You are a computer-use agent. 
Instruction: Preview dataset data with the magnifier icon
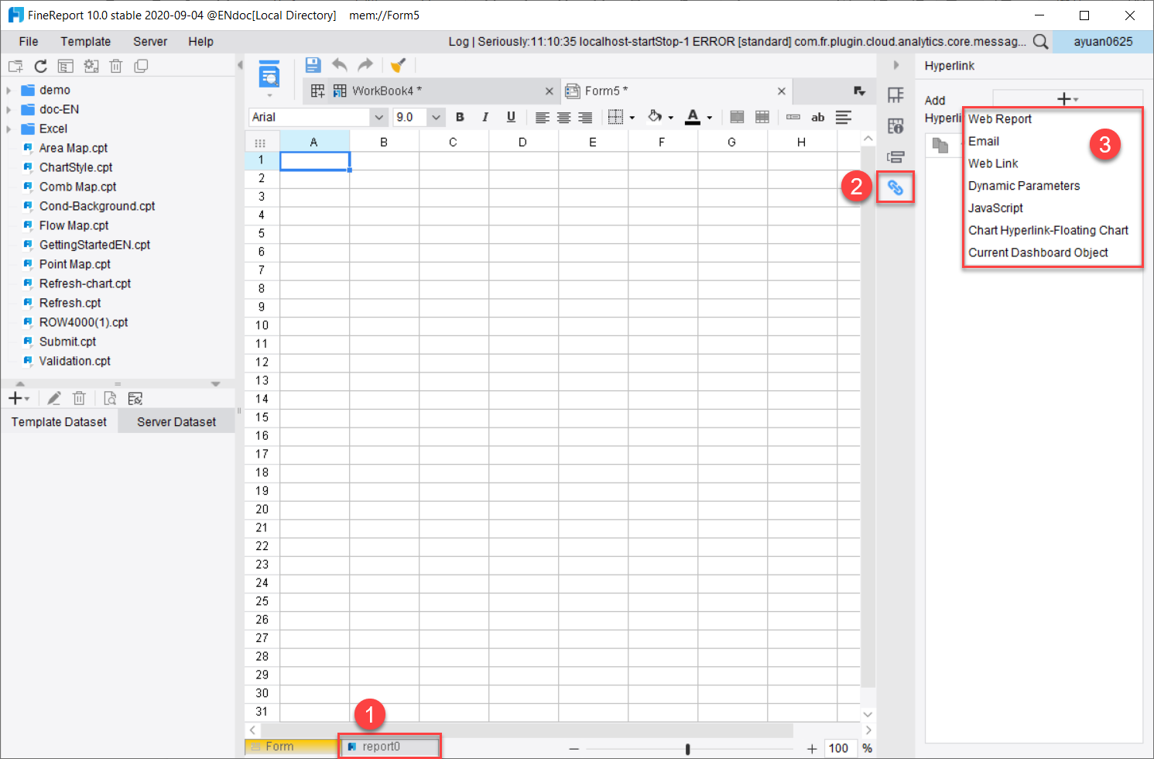click(109, 397)
